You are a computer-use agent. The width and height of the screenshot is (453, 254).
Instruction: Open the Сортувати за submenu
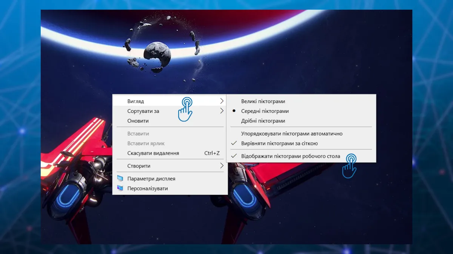click(x=169, y=111)
